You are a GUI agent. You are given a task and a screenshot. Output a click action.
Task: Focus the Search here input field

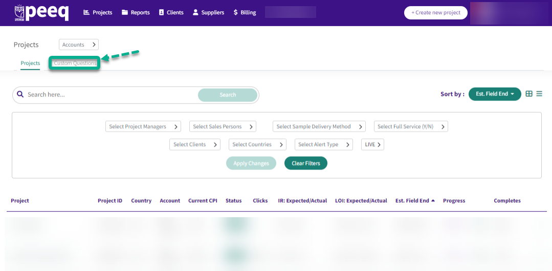click(x=111, y=95)
